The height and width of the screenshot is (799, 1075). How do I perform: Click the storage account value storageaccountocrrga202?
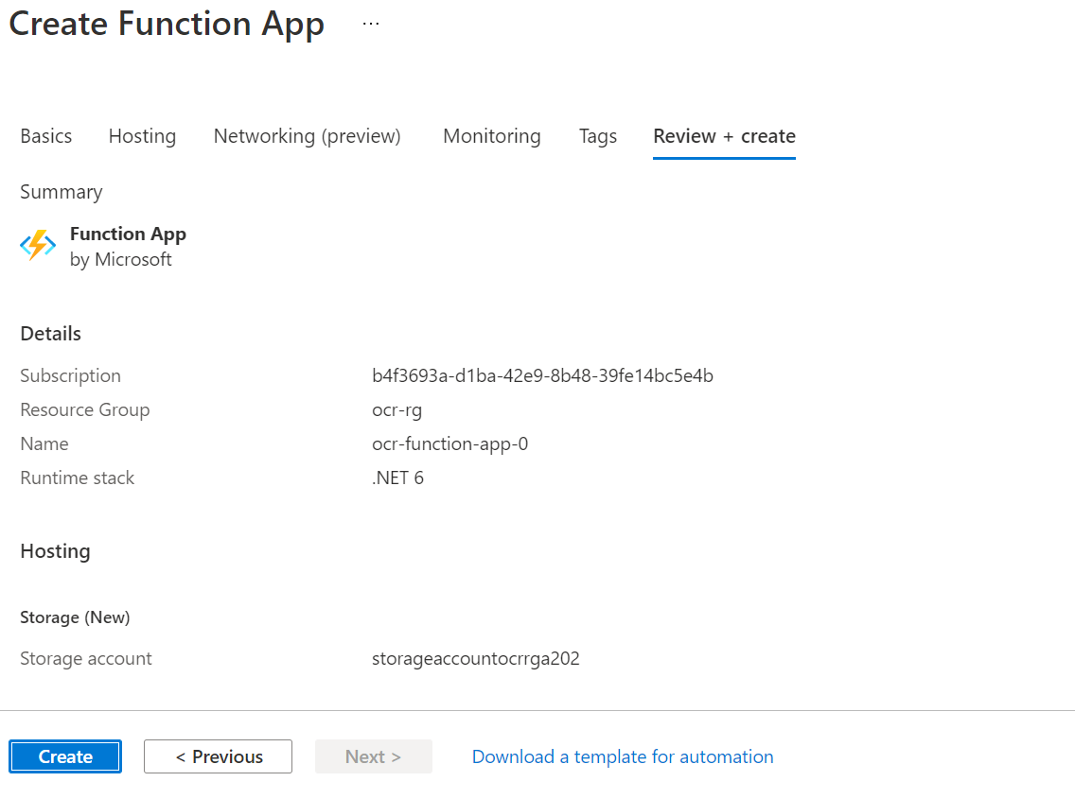coord(476,658)
